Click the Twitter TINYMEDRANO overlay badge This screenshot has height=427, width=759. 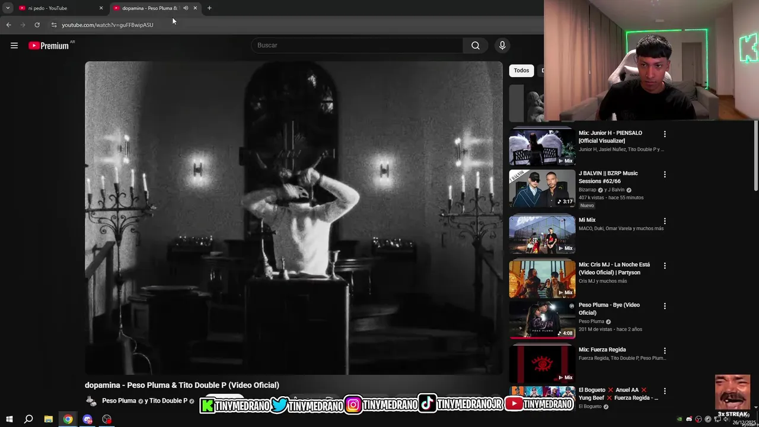tap(307, 405)
